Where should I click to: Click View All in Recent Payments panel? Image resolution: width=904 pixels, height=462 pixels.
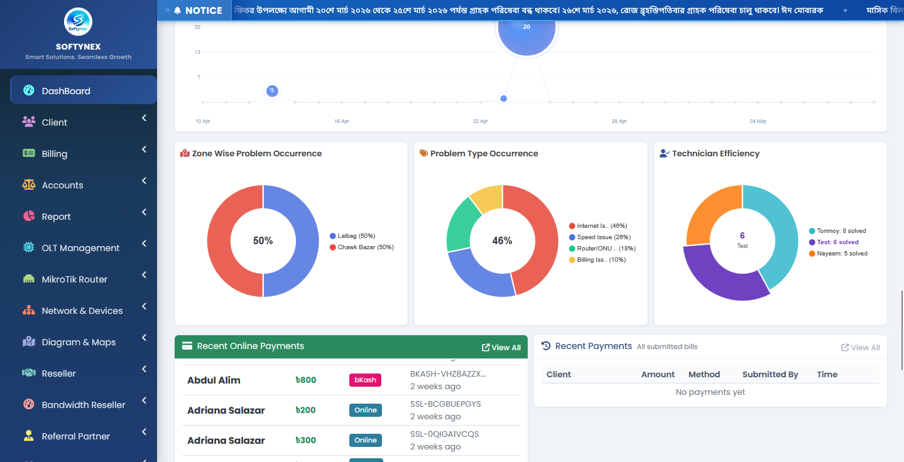click(861, 347)
